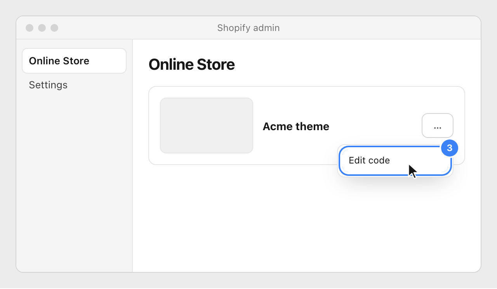Select Online Store in the sidebar

[x=74, y=61]
